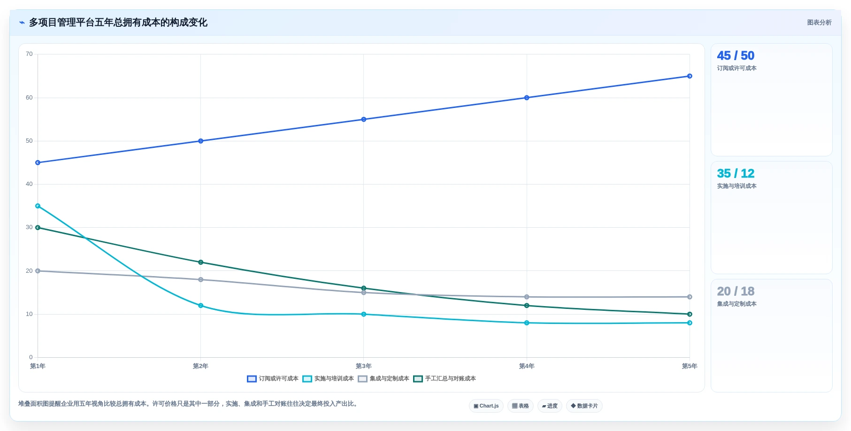
Task: Click the chart title 多项目管理平台五年总拥有成本的构成变化
Action: (x=118, y=23)
